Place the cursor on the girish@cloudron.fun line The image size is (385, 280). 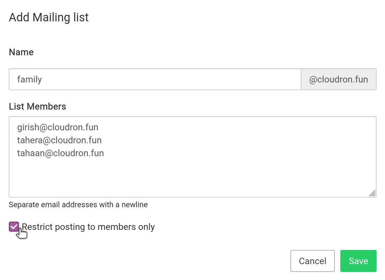point(58,127)
